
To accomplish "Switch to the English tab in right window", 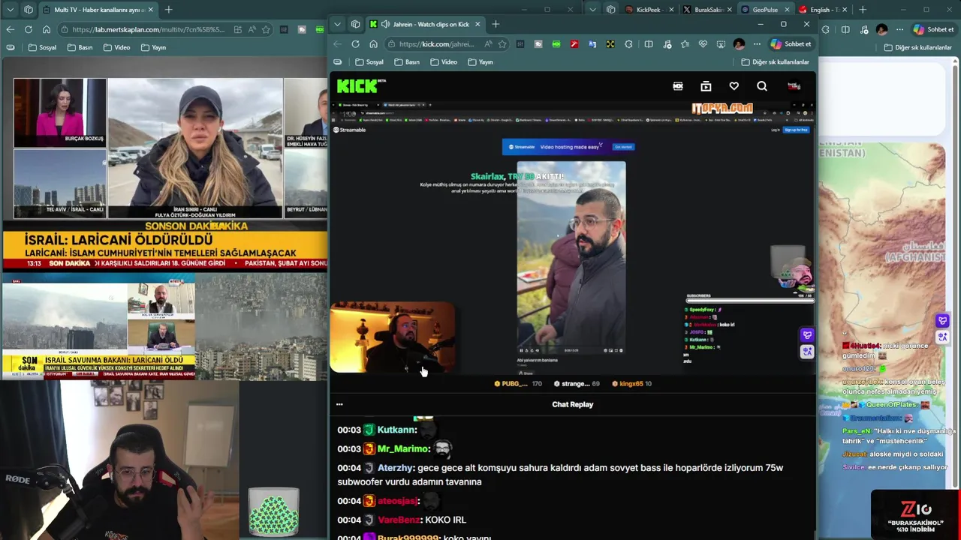I will (823, 10).
